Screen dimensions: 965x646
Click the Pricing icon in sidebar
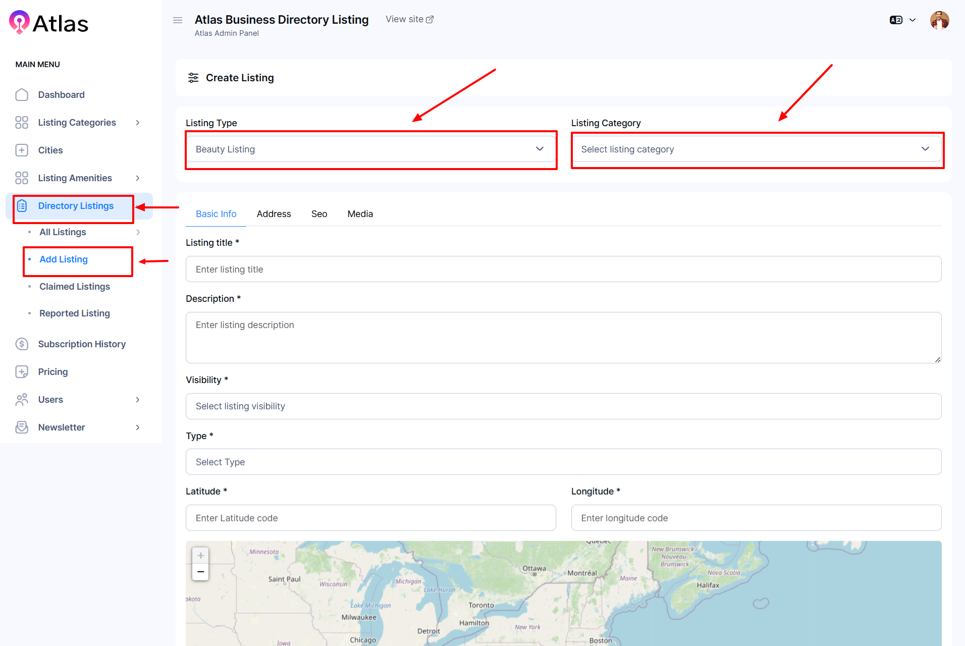coord(22,372)
